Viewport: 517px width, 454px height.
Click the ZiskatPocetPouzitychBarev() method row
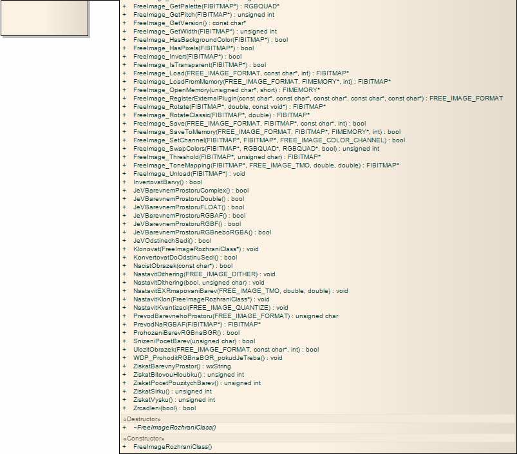coord(197,383)
